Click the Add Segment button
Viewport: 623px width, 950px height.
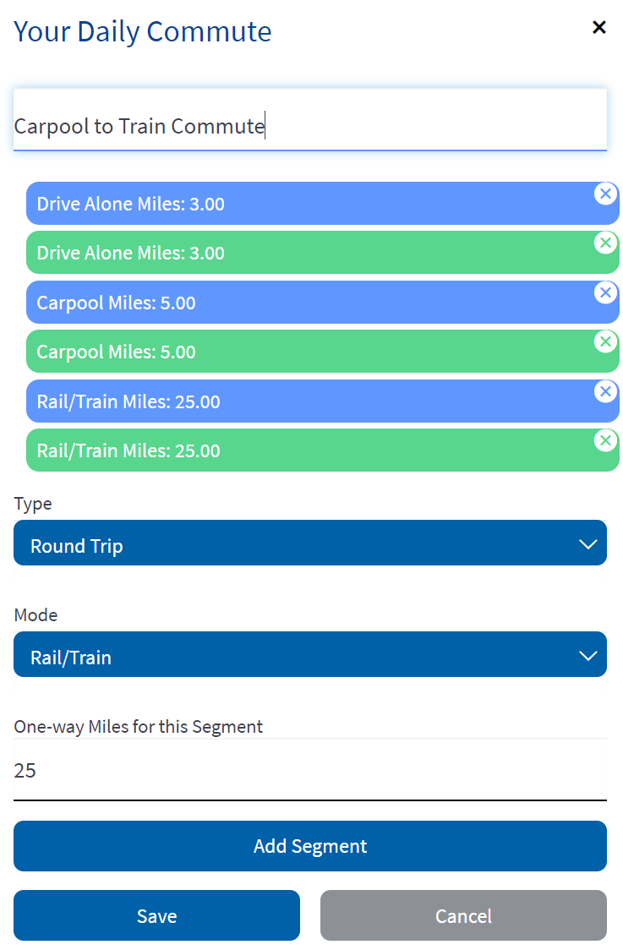coord(309,846)
